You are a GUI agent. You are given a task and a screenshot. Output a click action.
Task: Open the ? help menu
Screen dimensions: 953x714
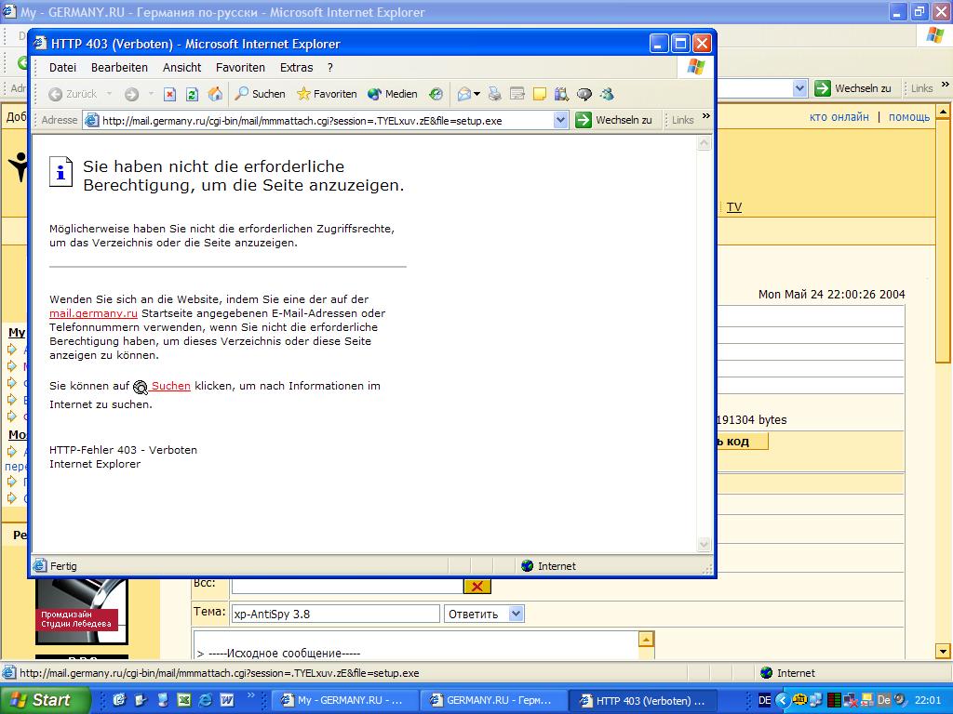pyautogui.click(x=330, y=67)
